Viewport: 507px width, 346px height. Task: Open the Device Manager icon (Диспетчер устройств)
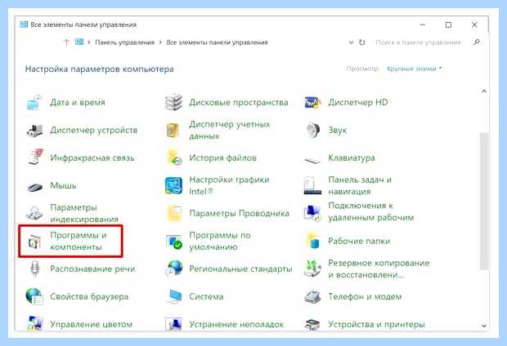(x=34, y=131)
